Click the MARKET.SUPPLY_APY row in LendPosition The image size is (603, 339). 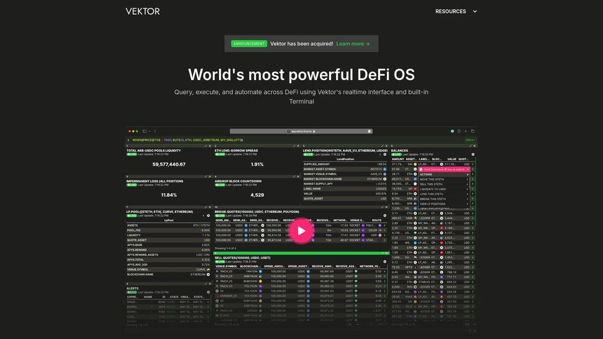345,184
